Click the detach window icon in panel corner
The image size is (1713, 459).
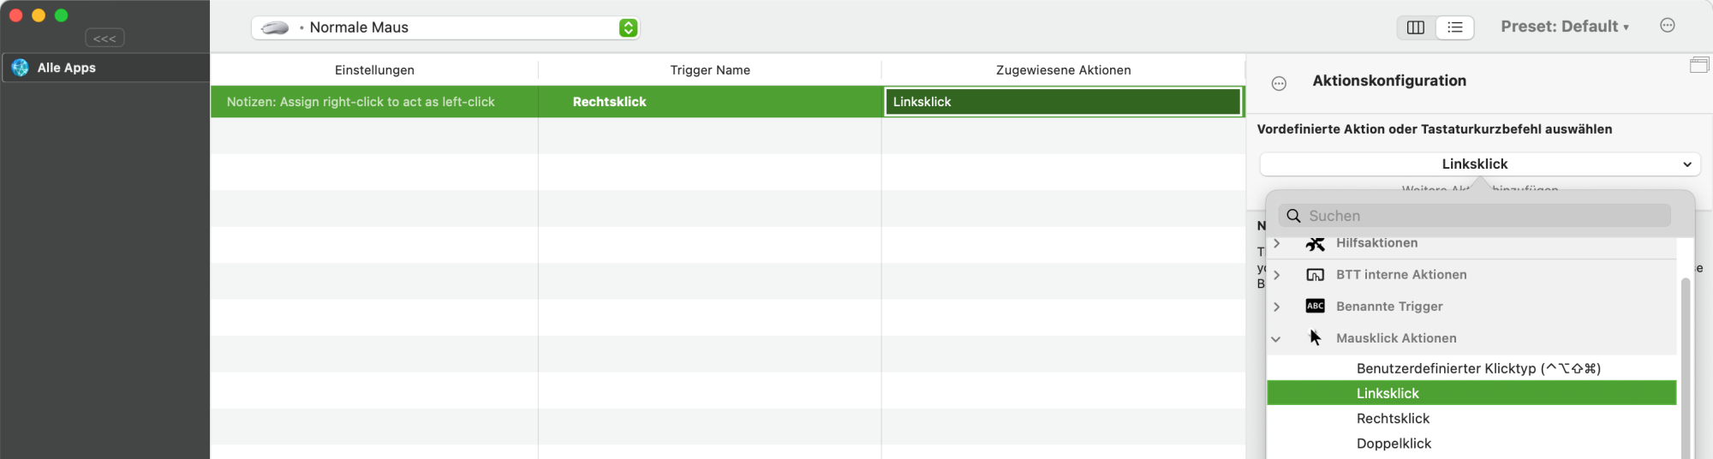pos(1698,65)
